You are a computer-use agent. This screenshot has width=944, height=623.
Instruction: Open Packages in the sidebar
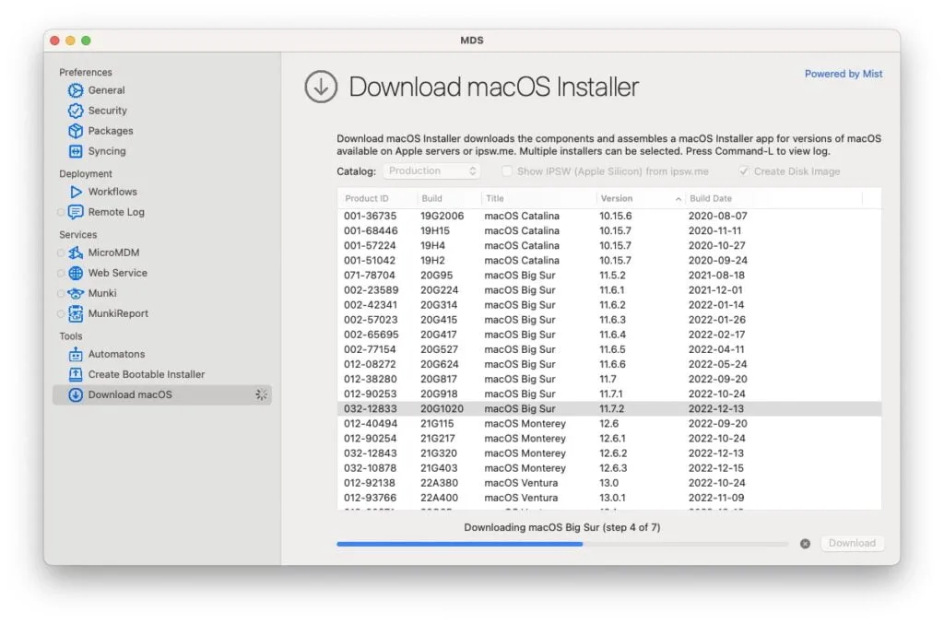pyautogui.click(x=111, y=131)
